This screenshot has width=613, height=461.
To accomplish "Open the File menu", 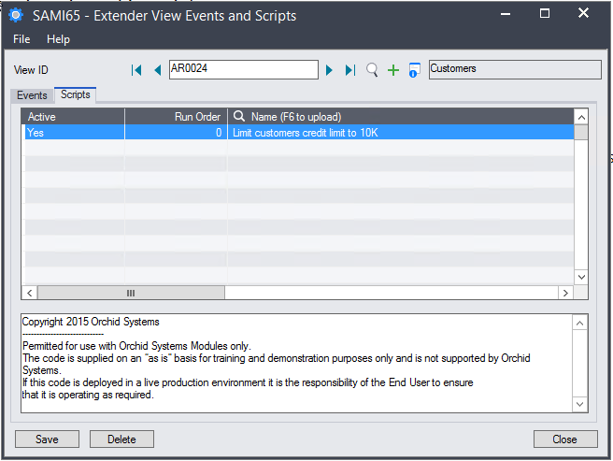I will pyautogui.click(x=22, y=39).
